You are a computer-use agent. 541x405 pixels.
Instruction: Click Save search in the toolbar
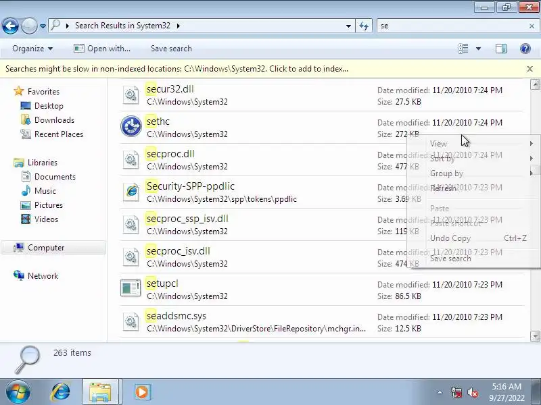pos(171,49)
